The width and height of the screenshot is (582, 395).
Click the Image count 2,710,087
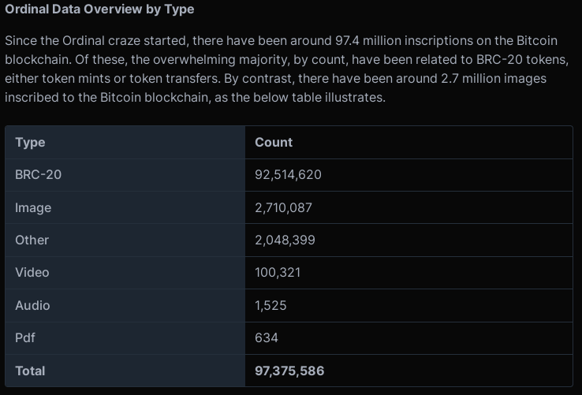[284, 207]
